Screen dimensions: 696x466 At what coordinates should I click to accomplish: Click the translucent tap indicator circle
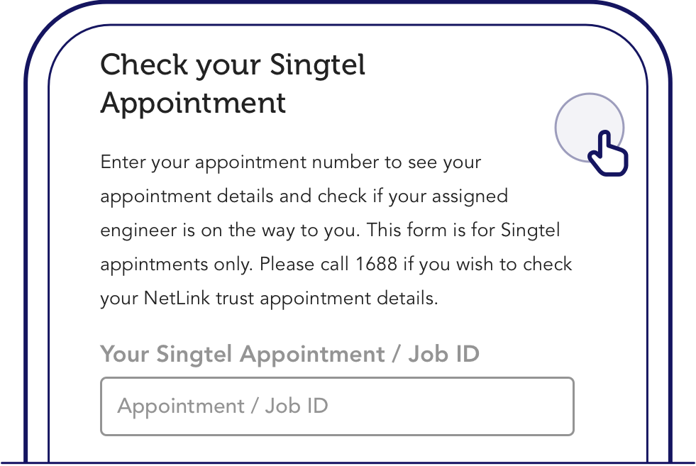(x=589, y=128)
